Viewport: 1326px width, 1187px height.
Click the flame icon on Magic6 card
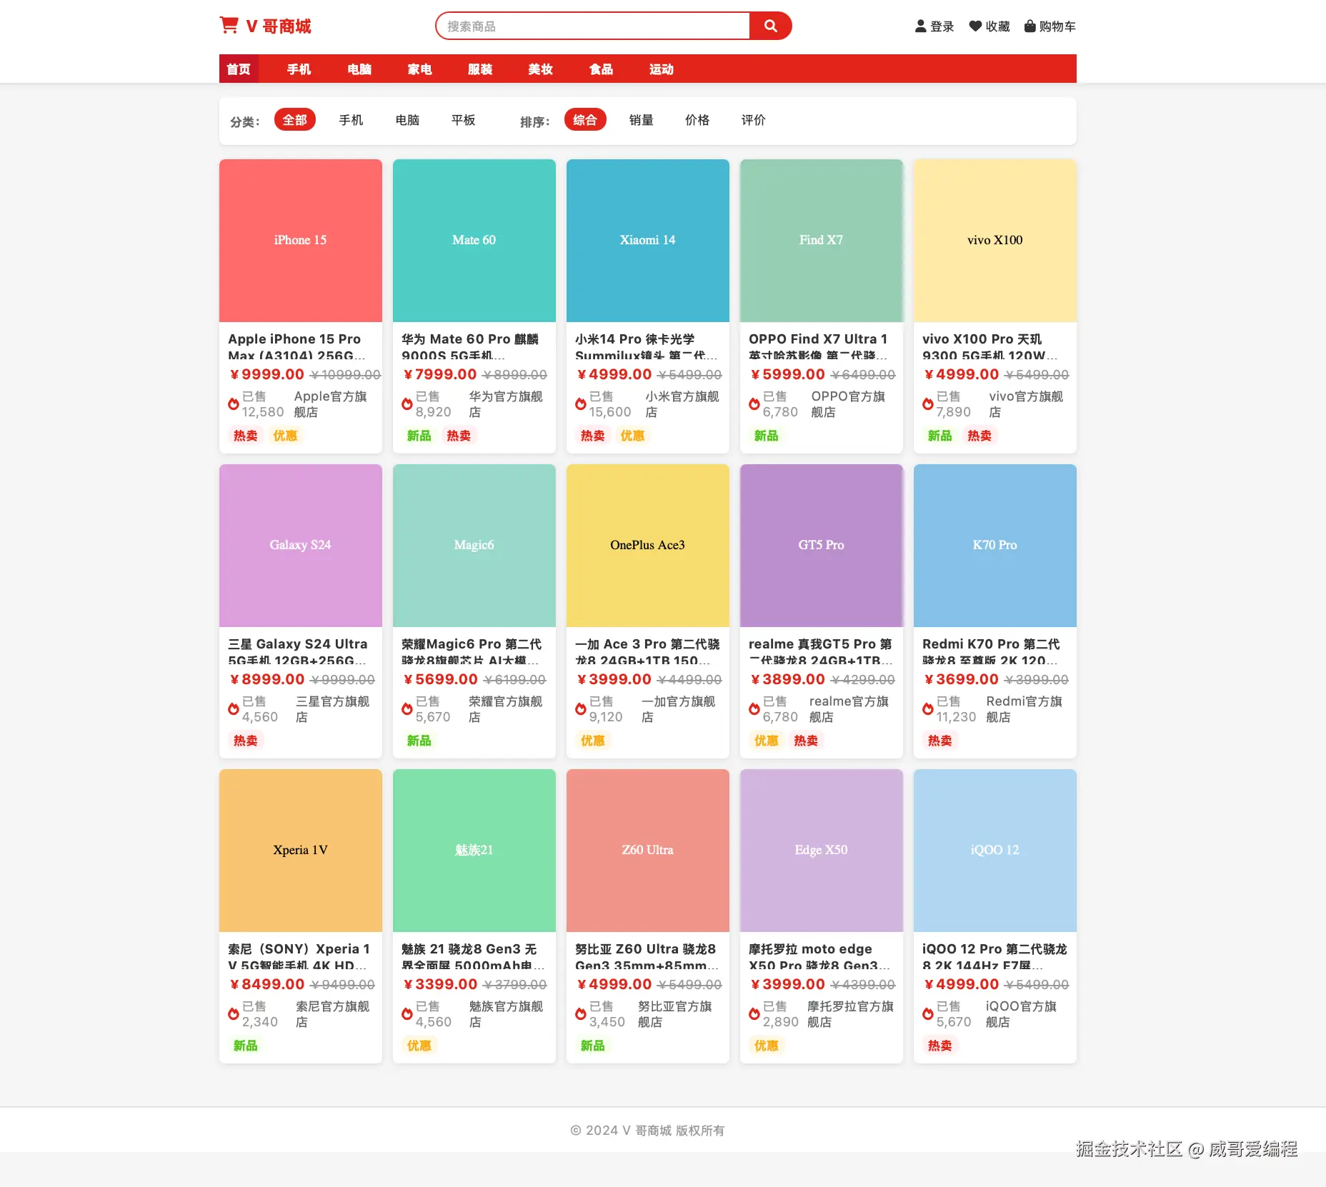pos(407,709)
